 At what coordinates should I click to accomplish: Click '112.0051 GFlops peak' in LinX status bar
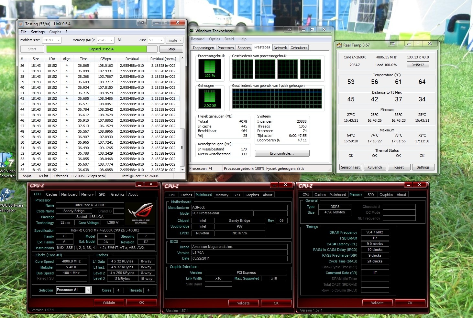(88, 176)
